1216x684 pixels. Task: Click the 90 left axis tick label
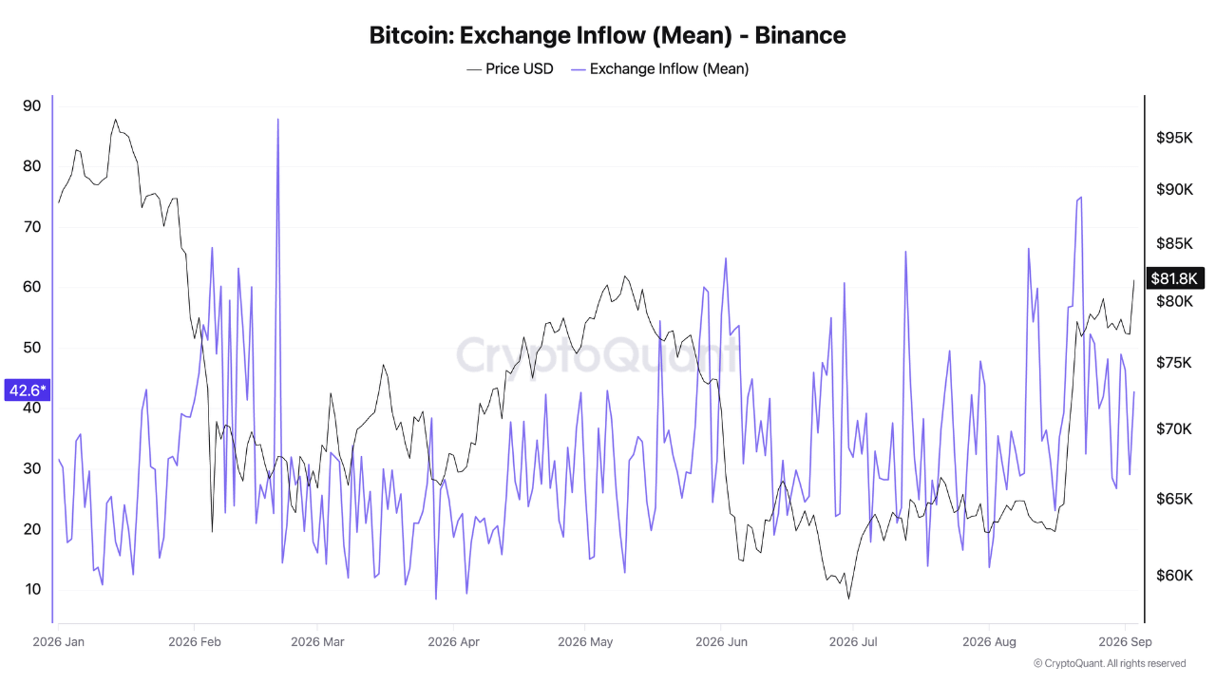tap(31, 105)
